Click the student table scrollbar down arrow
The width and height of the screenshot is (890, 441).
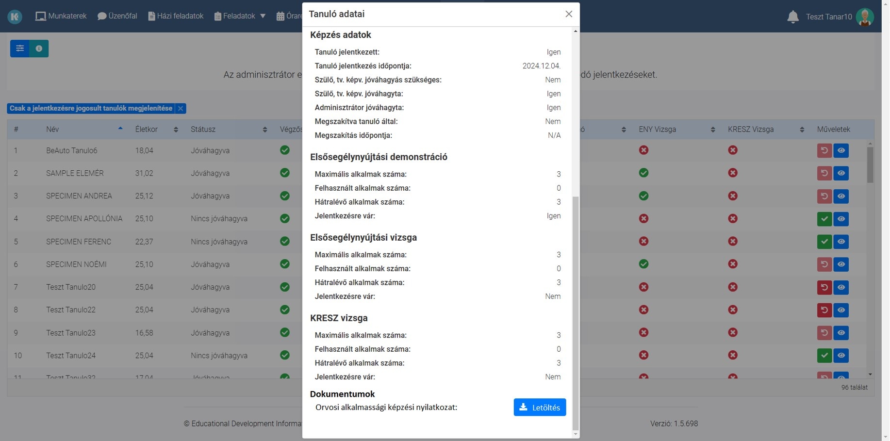(x=870, y=375)
